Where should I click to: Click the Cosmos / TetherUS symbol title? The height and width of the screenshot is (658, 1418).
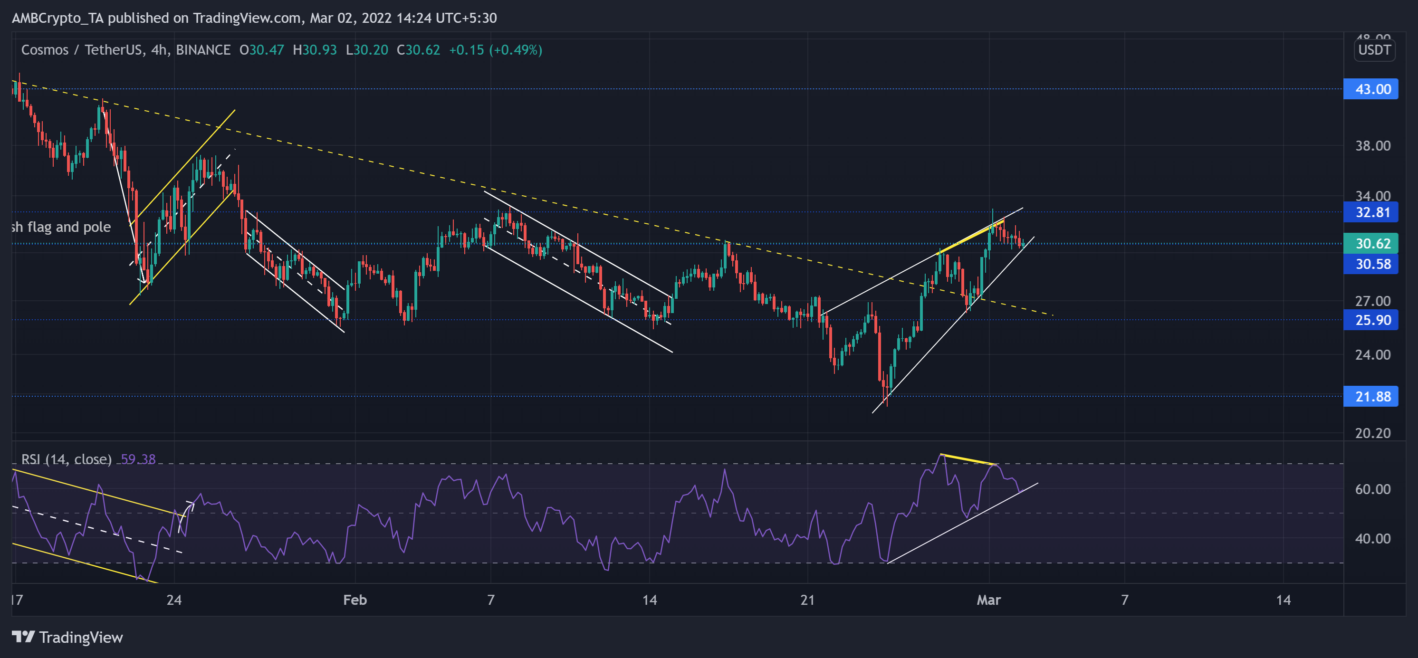[81, 50]
